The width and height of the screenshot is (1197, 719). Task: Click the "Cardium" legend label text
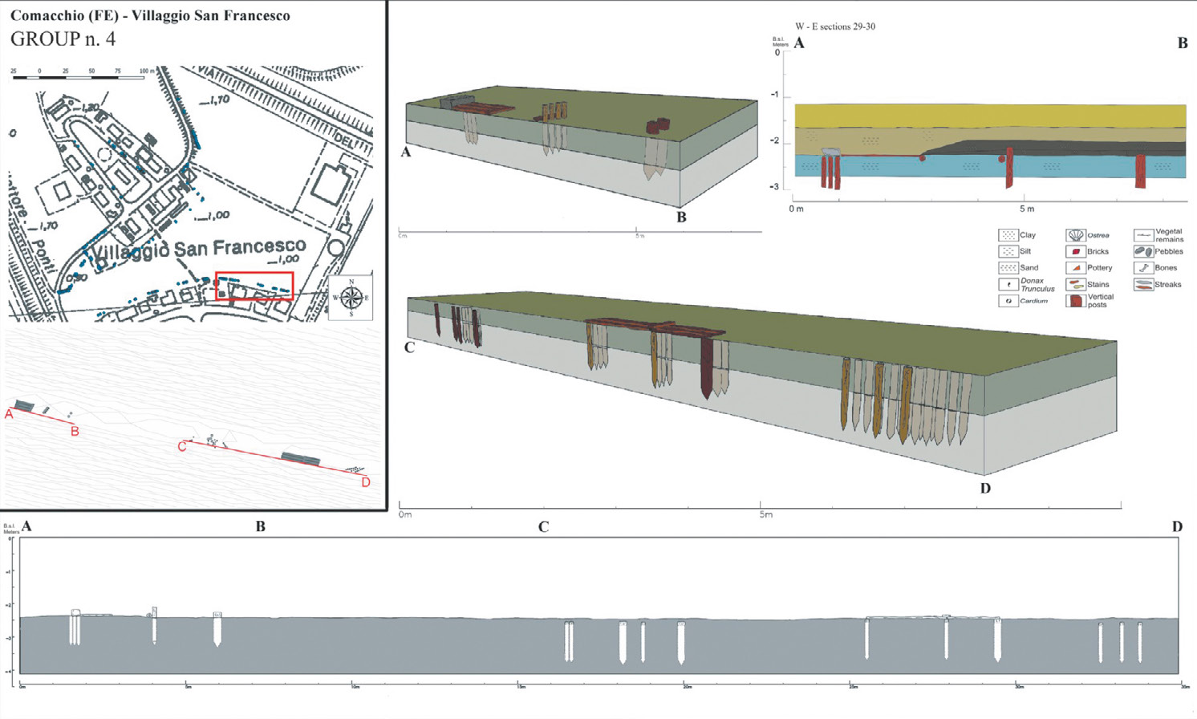(x=1034, y=301)
